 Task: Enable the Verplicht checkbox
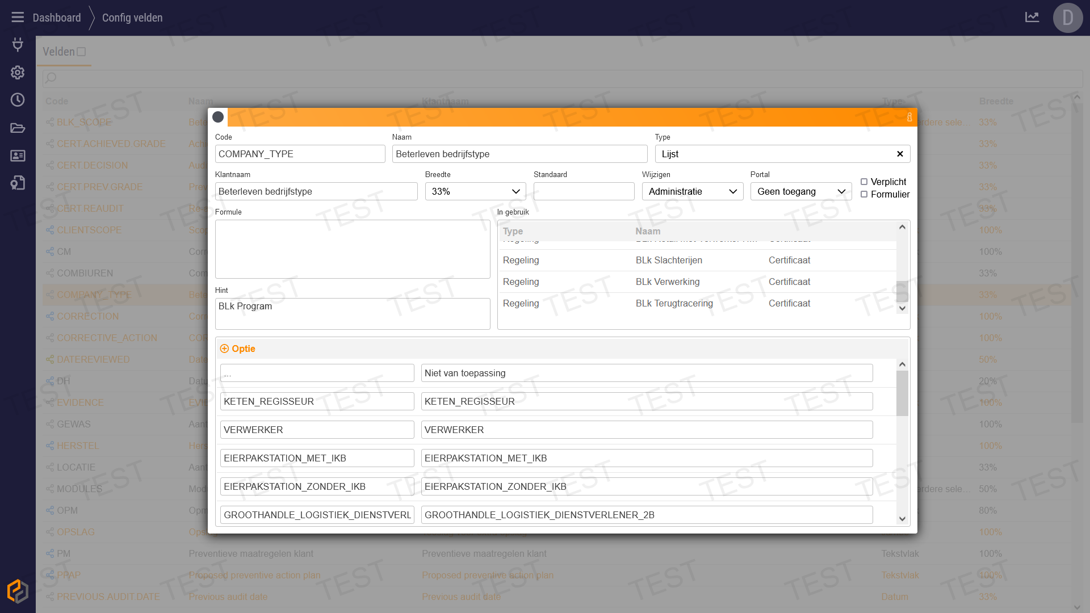[864, 182]
